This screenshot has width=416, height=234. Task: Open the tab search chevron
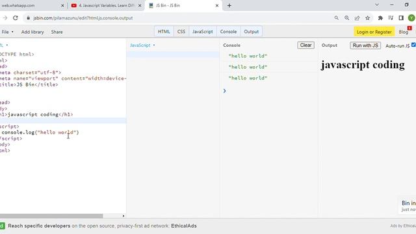point(377,5)
